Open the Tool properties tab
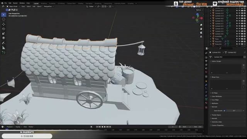 point(206,53)
